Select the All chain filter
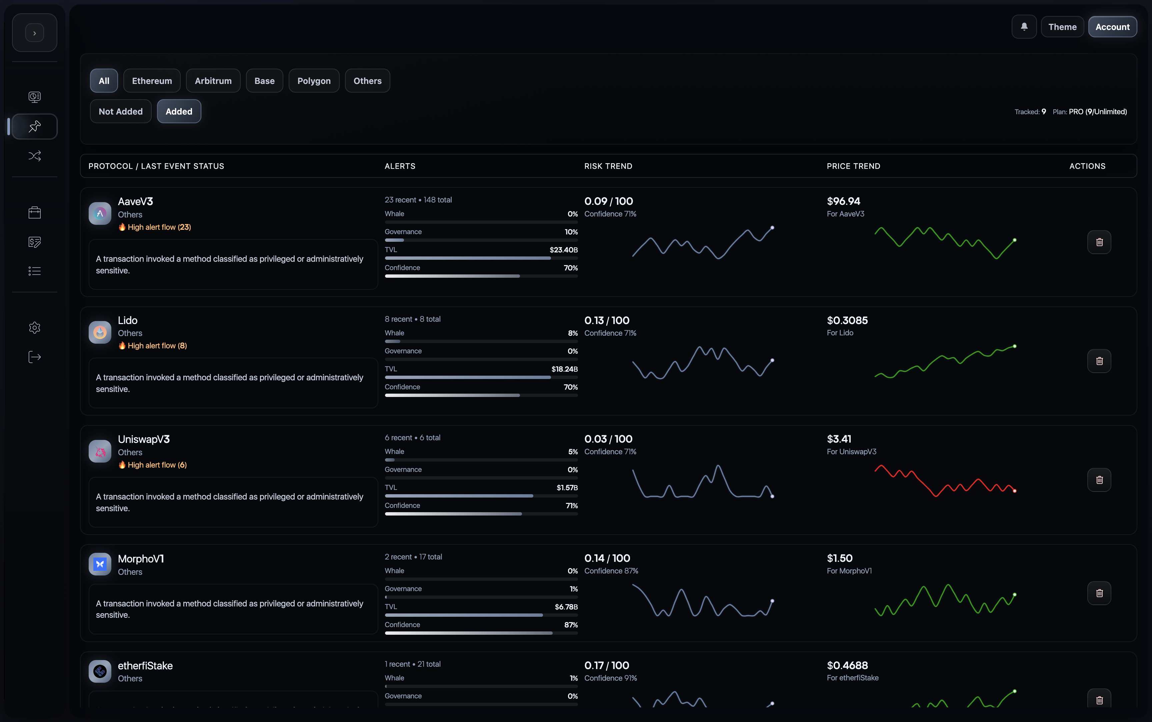 point(104,81)
